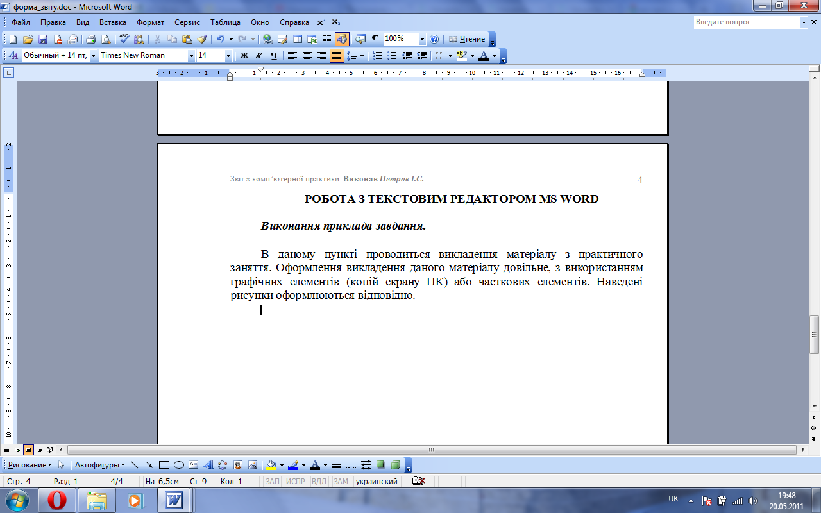This screenshot has height=513, width=821.
Task: Increase paragraph indent
Action: 421,56
